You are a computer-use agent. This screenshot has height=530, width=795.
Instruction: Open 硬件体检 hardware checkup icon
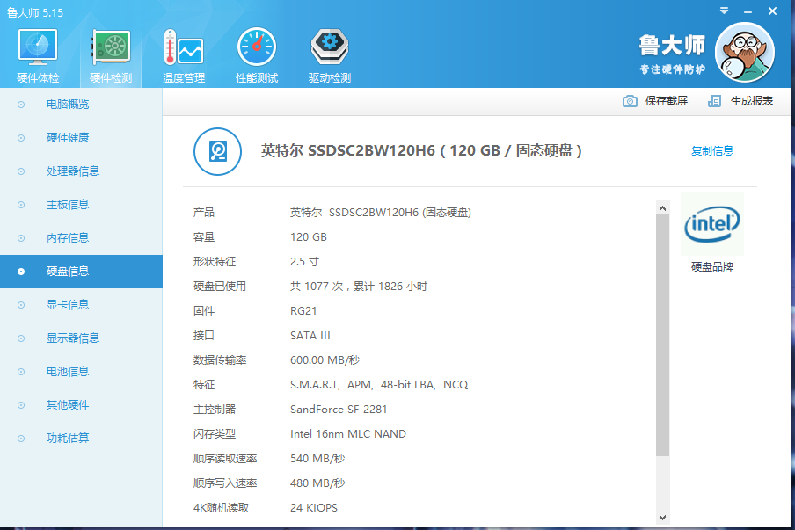38,47
